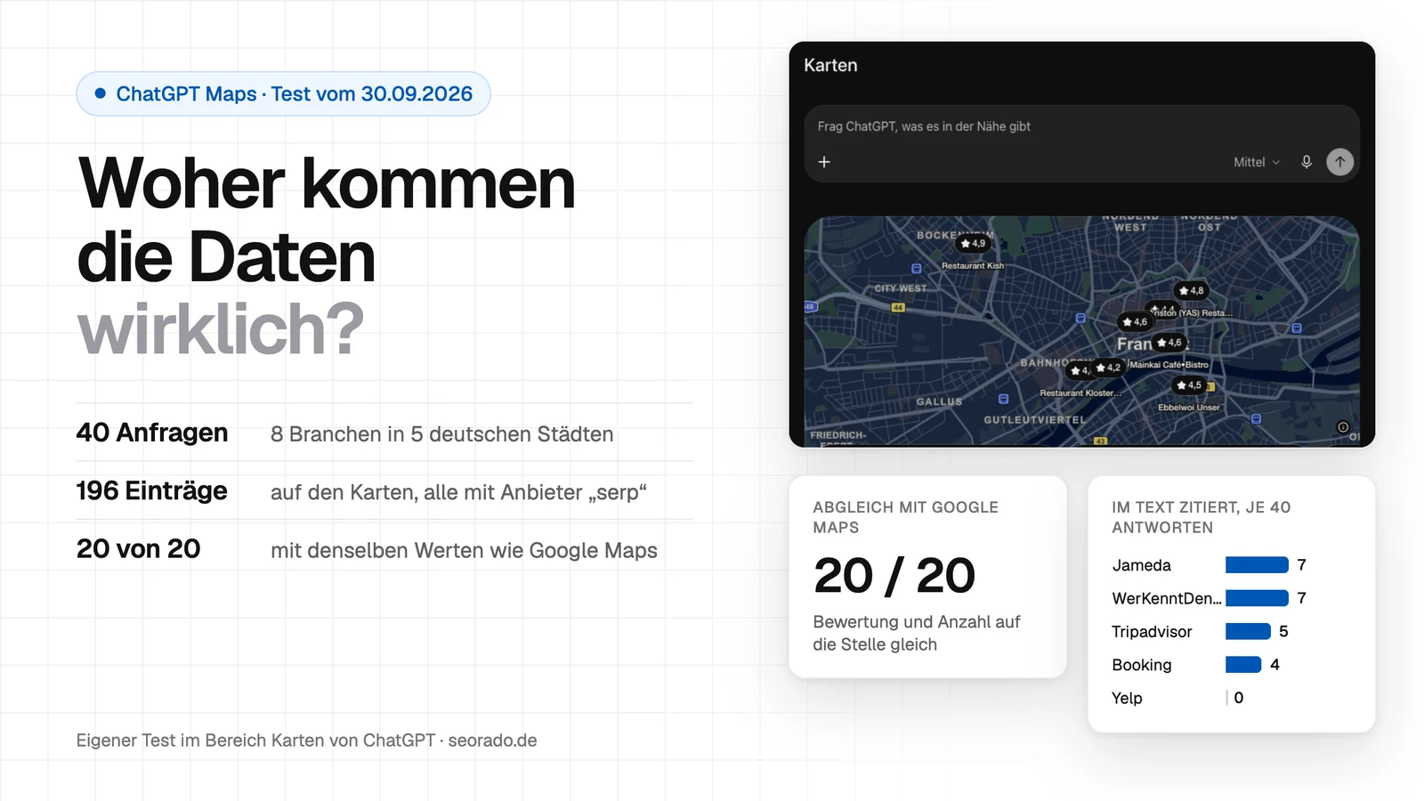
Task: Click the '196 Einträge' statistic
Action: click(152, 490)
